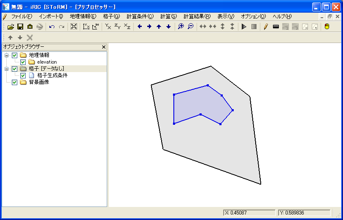This screenshot has width=343, height=220.
Task: Click the X: 0.45087 status field
Action: 249,213
